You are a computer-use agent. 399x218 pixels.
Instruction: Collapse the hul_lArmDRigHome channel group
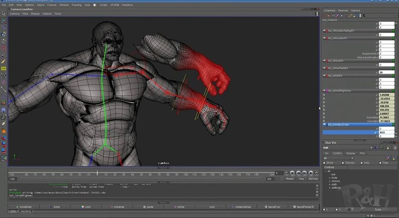pos(325,91)
